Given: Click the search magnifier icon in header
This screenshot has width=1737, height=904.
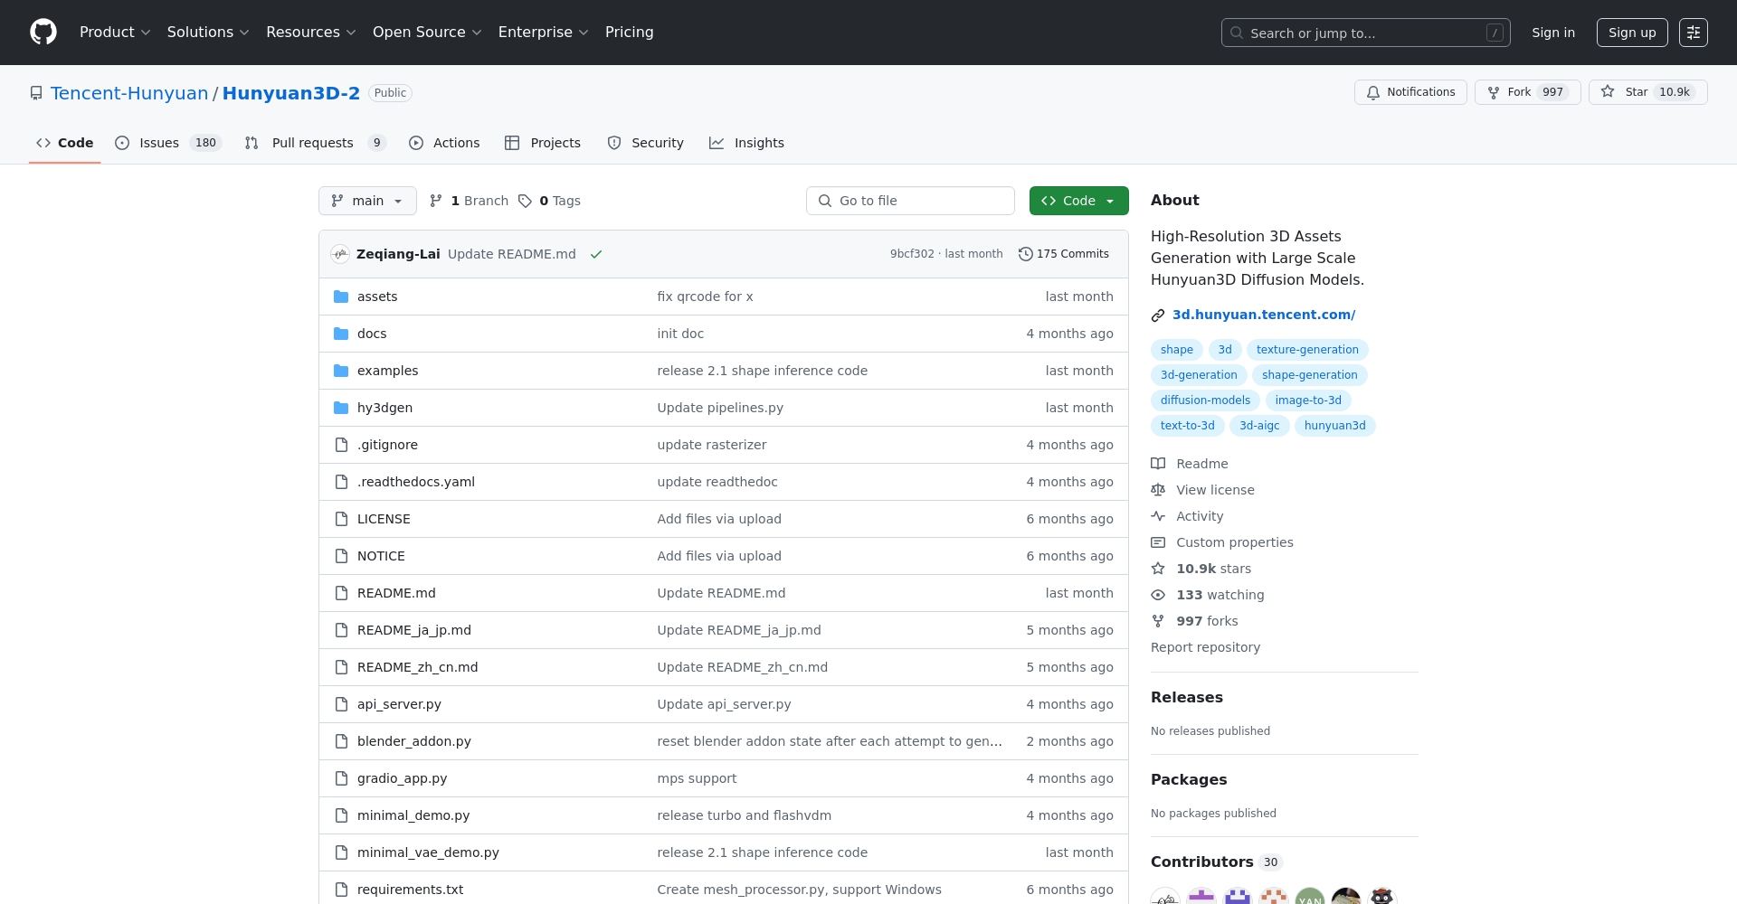Looking at the screenshot, I should 1237,33.
